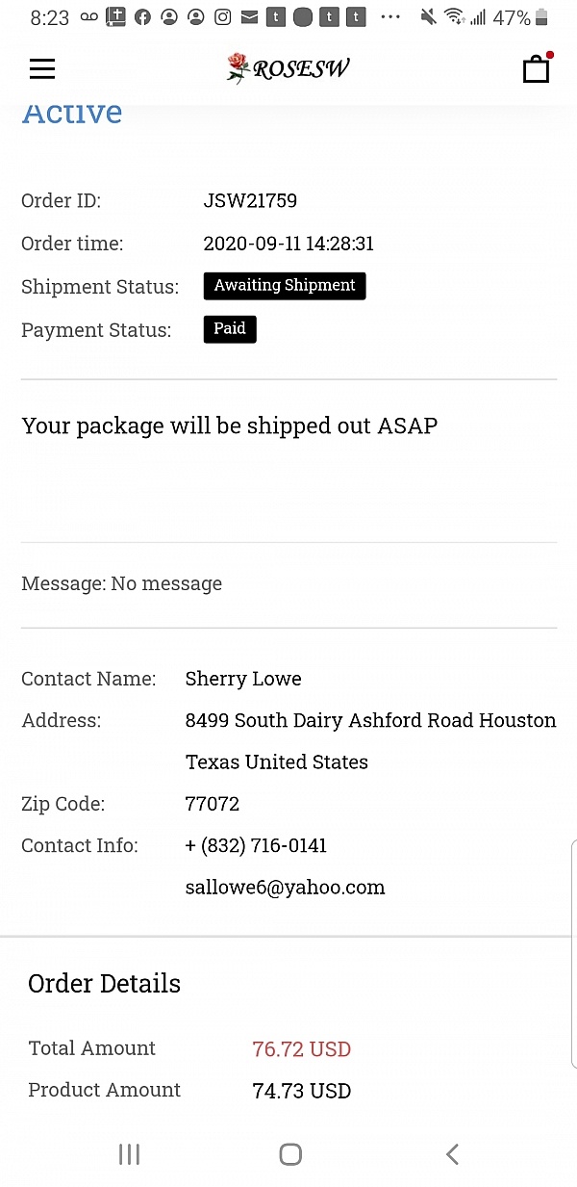
Task: Tap the + (832) 716-0141 phone number
Action: click(256, 846)
